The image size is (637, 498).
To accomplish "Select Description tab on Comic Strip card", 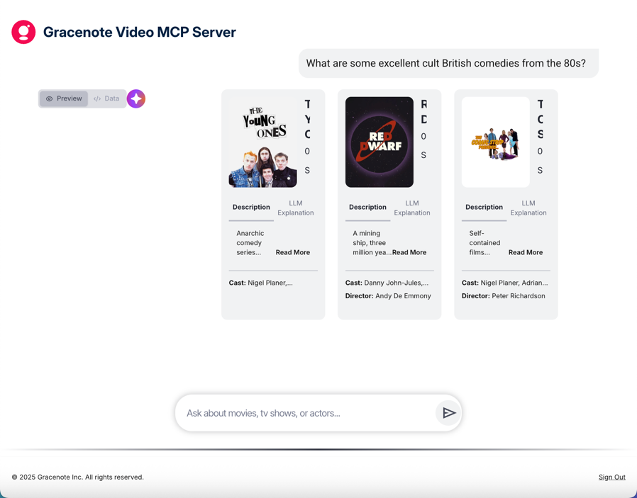I will (484, 208).
